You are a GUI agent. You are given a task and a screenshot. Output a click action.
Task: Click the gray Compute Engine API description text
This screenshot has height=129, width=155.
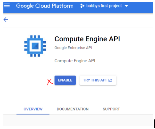(x=75, y=61)
